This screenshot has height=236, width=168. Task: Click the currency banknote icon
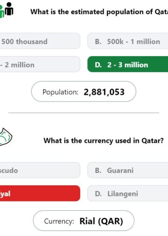pos(6,137)
